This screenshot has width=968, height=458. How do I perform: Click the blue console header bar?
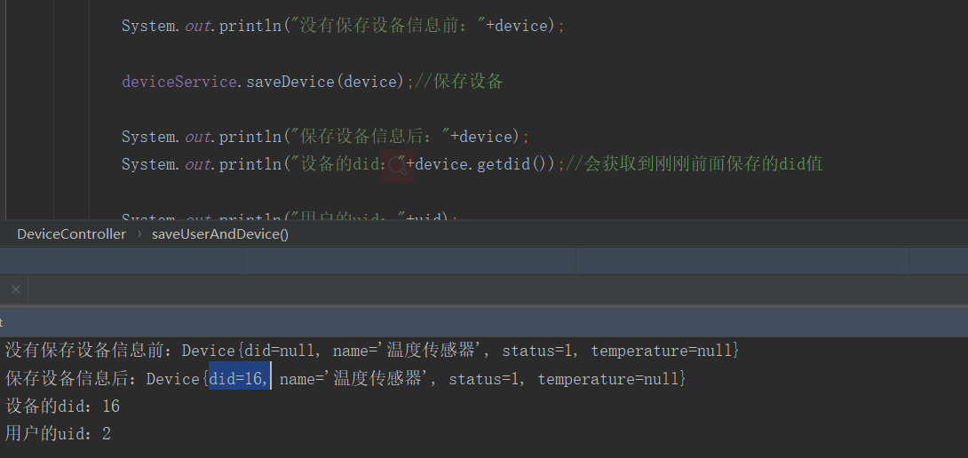pyautogui.click(x=484, y=323)
